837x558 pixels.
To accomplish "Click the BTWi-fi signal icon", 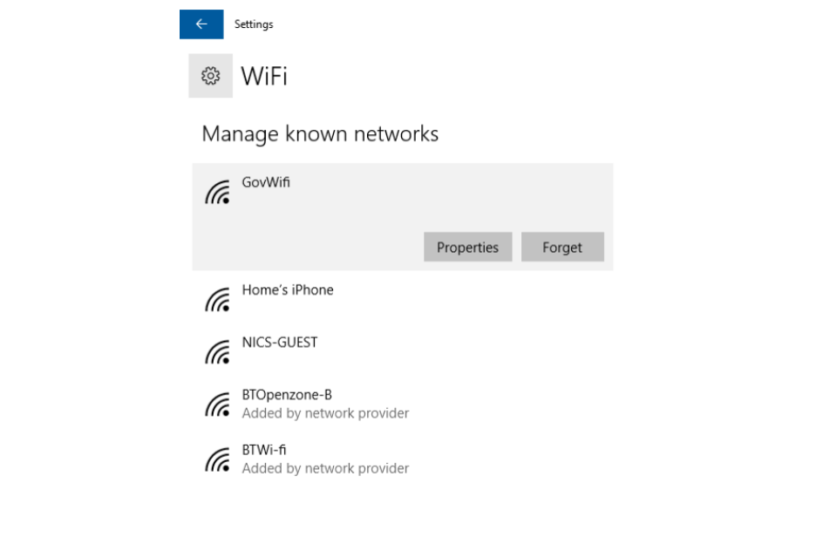I will click(x=218, y=459).
